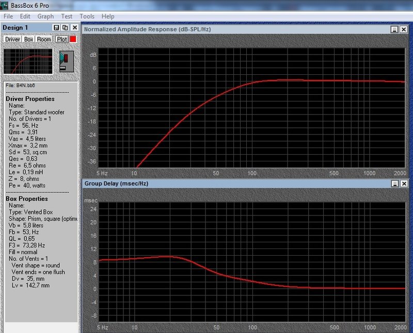Click the red plot color swatch
Screen dimensions: 413x333
[x=73, y=39]
